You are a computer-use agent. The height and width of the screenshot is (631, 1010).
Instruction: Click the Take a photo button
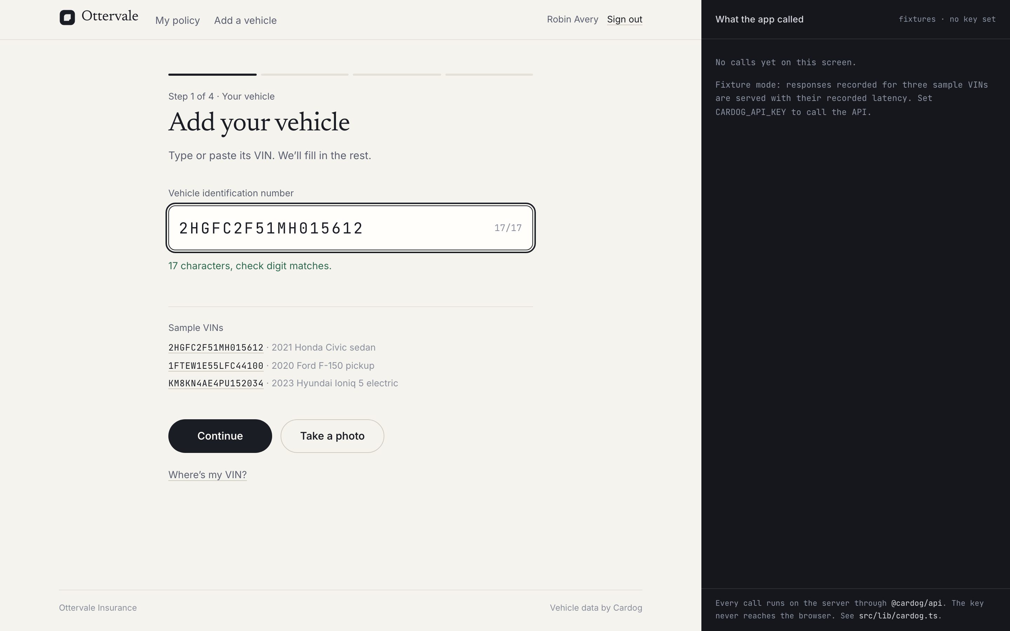click(x=332, y=436)
